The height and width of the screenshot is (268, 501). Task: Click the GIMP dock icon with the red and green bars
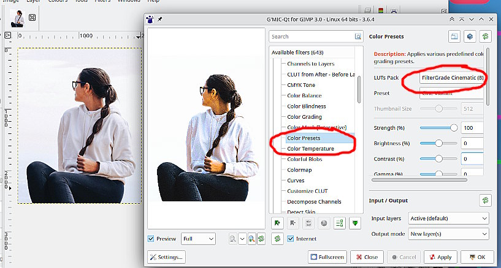tap(381, 10)
